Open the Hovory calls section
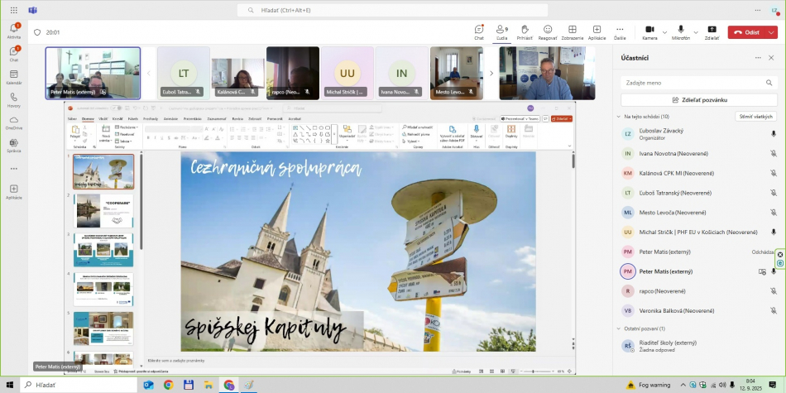786x393 pixels. [14, 99]
